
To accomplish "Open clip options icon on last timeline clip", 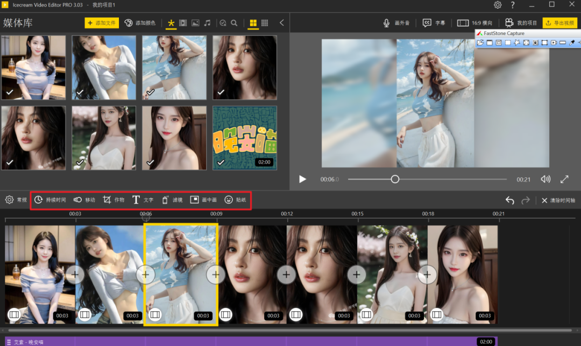I will 436,314.
